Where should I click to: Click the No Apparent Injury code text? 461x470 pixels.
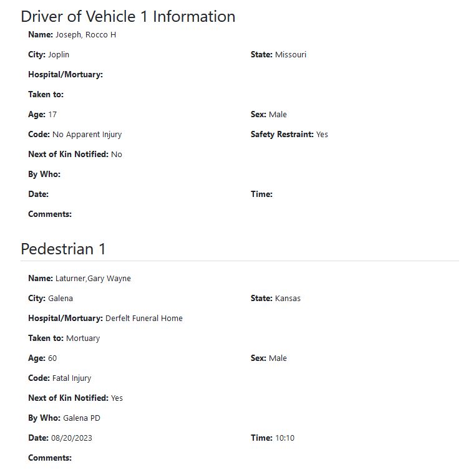(x=87, y=135)
